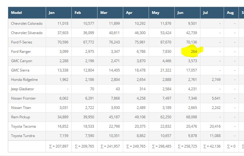Click the April total 249,765
This screenshot has width=244, height=156.
tap(136, 146)
